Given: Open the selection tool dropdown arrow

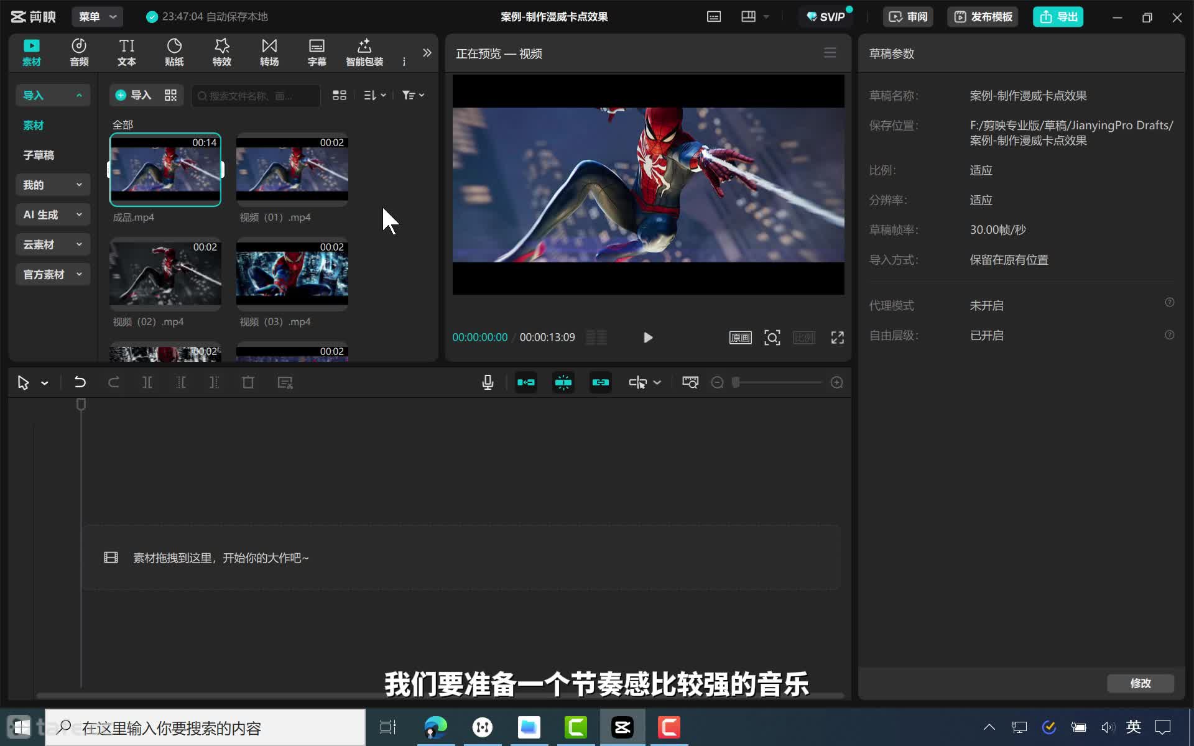Looking at the screenshot, I should point(45,383).
